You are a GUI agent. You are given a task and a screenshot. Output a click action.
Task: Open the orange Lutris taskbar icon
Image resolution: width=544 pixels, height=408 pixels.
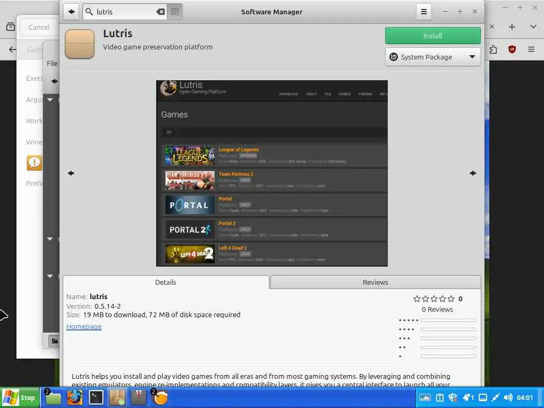pos(160,397)
